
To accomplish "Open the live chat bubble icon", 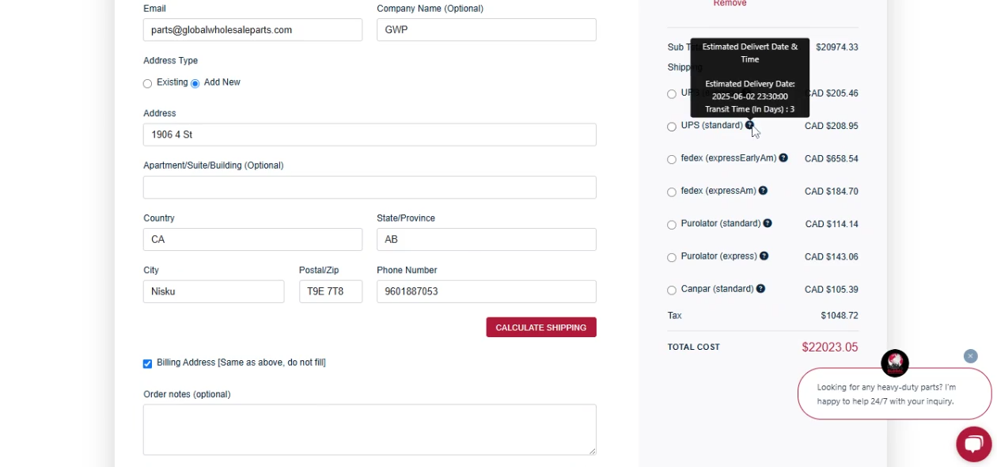I will coord(973,443).
